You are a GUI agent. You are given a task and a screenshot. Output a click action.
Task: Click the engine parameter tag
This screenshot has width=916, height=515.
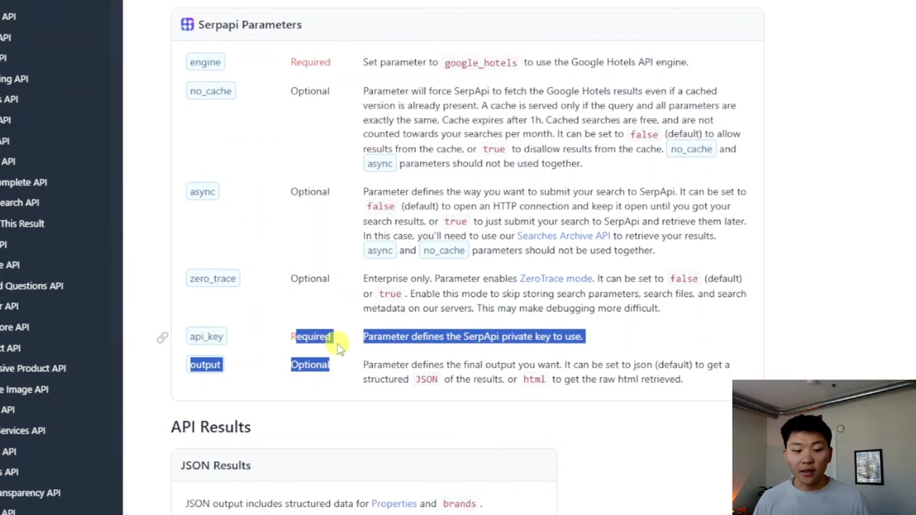[205, 62]
